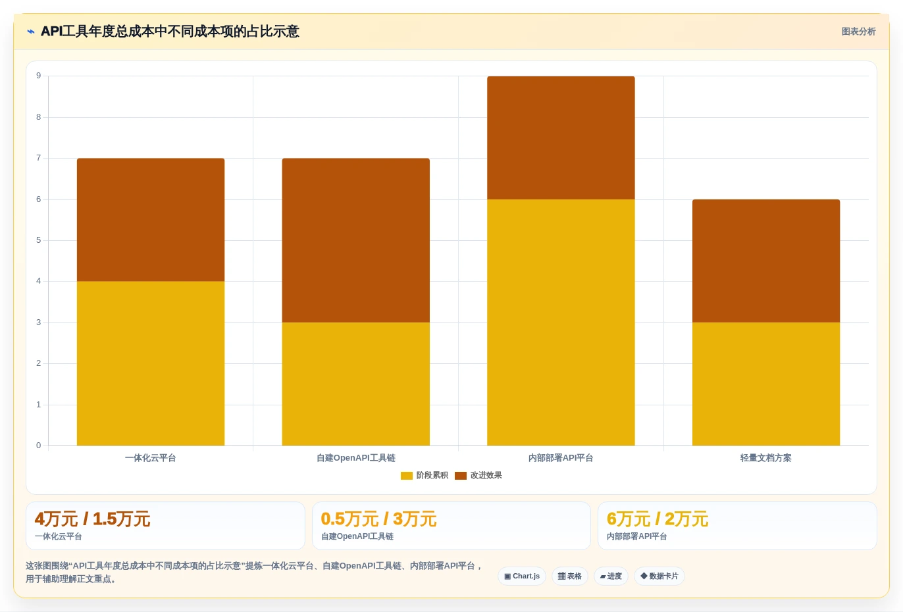903x612 pixels.
Task: Click the description paragraph starting with 这张图围绕
Action: click(255, 573)
